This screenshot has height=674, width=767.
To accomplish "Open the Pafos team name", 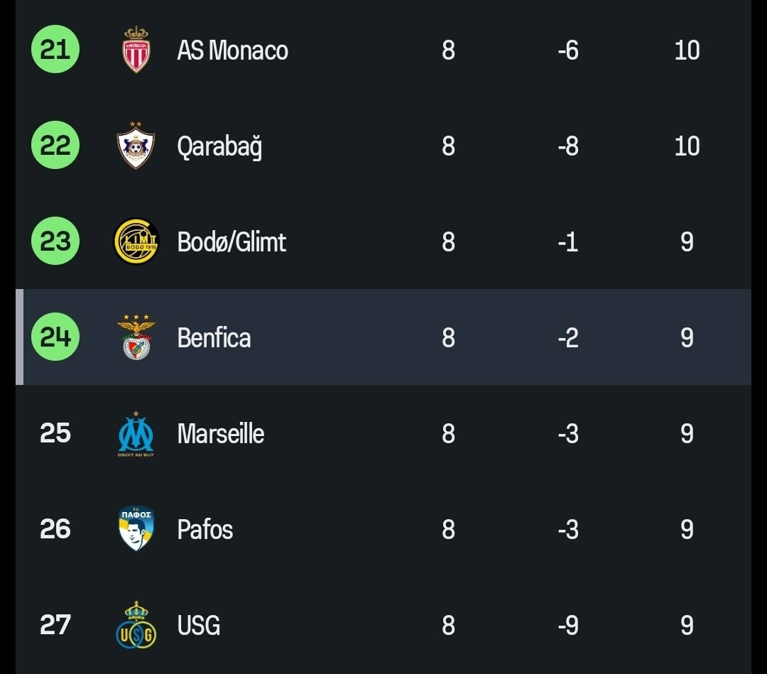I will [205, 529].
